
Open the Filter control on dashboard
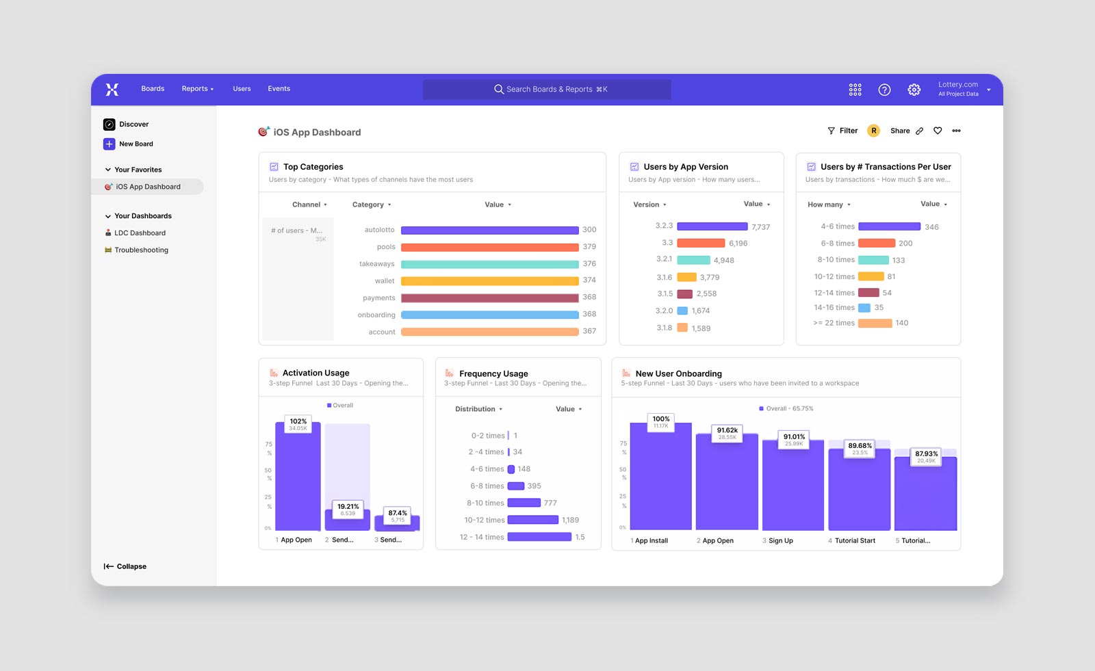[x=842, y=131]
